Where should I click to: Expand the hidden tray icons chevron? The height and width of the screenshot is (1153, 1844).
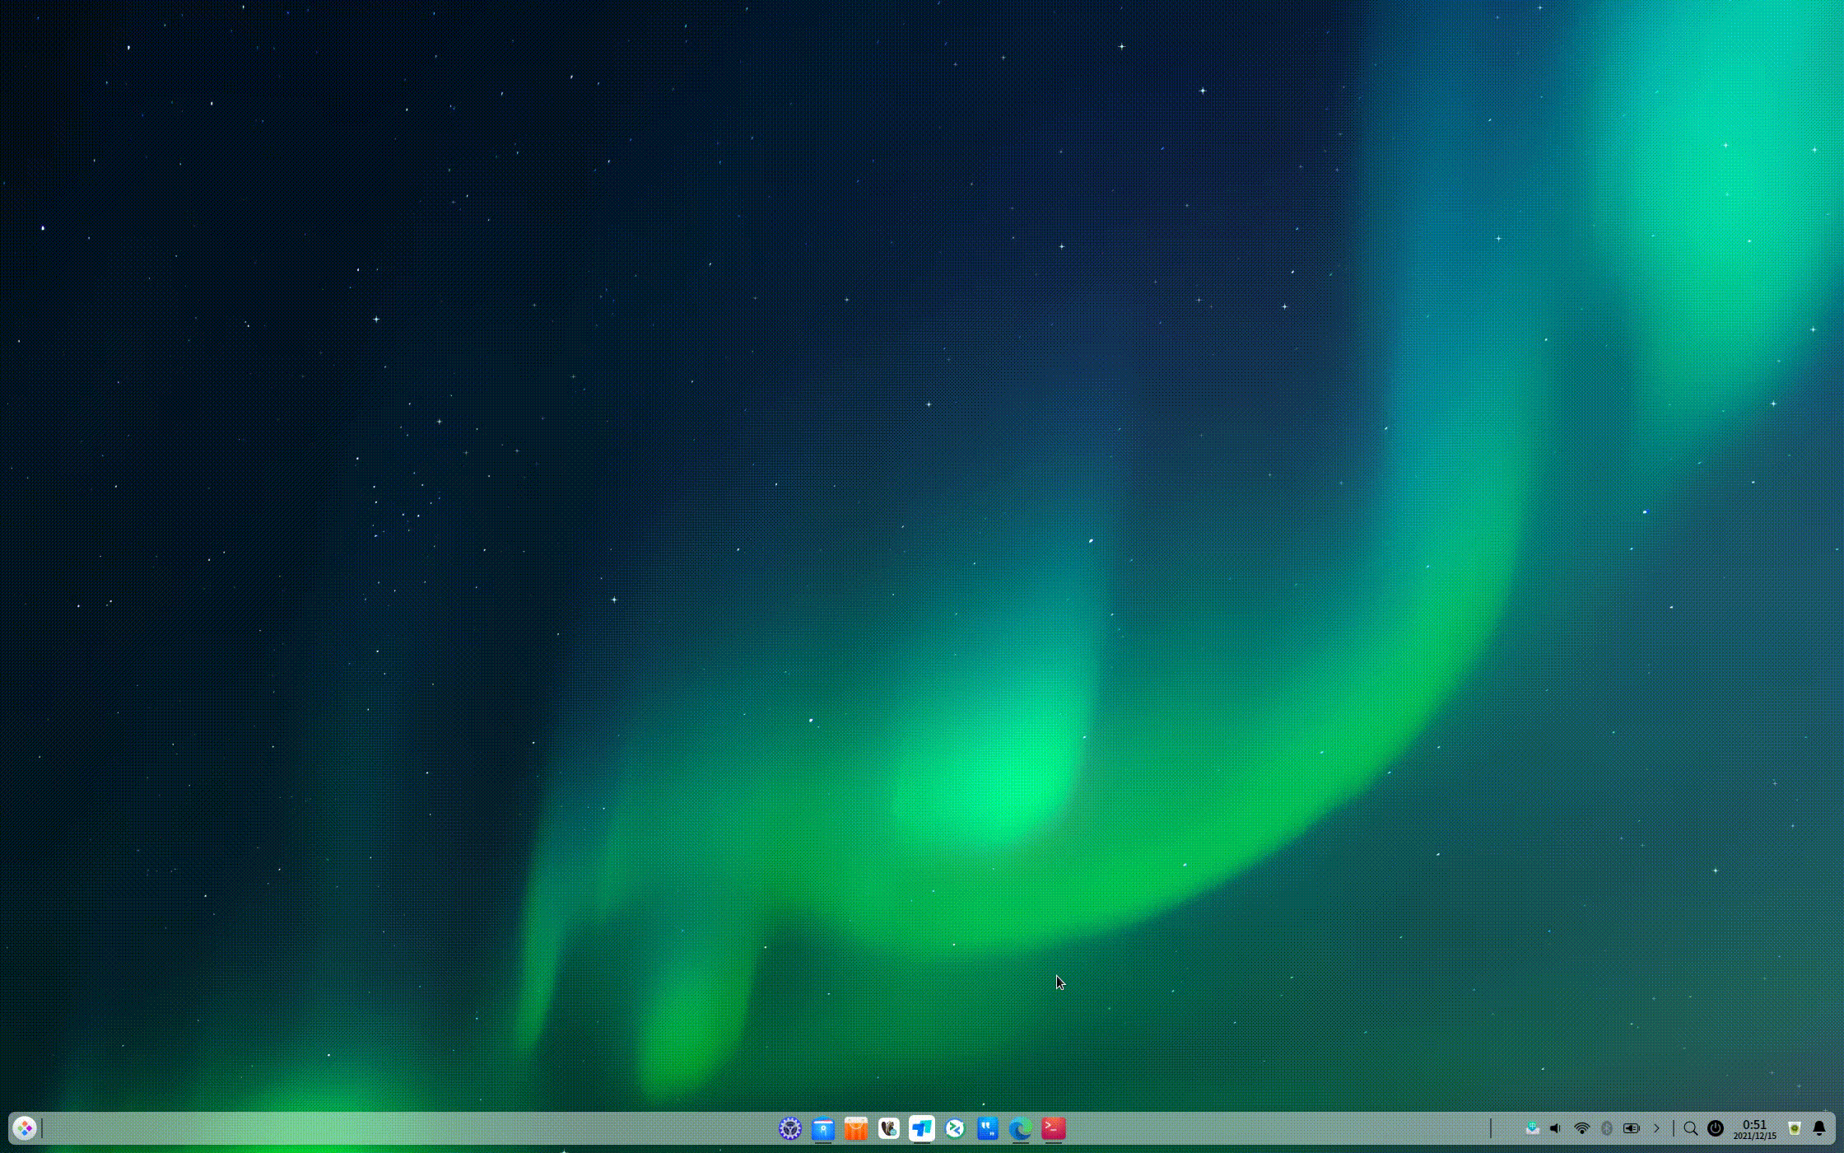coord(1657,1128)
